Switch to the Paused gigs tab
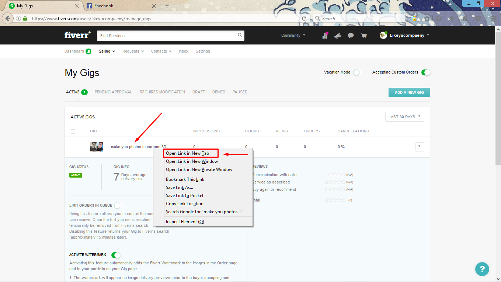501x282 pixels. coord(240,92)
